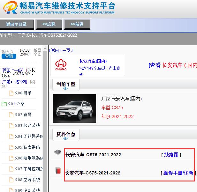This screenshot has width=197, height=192.
Task: Click the [返回上一页] link in main panel
Action: 61,51
